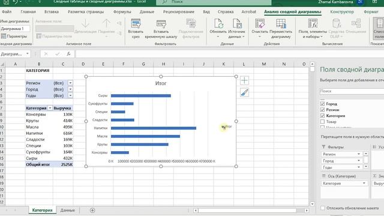Open the Город filter dropdown in cell C4
Screen dimensions: 384x216
click(x=70, y=89)
